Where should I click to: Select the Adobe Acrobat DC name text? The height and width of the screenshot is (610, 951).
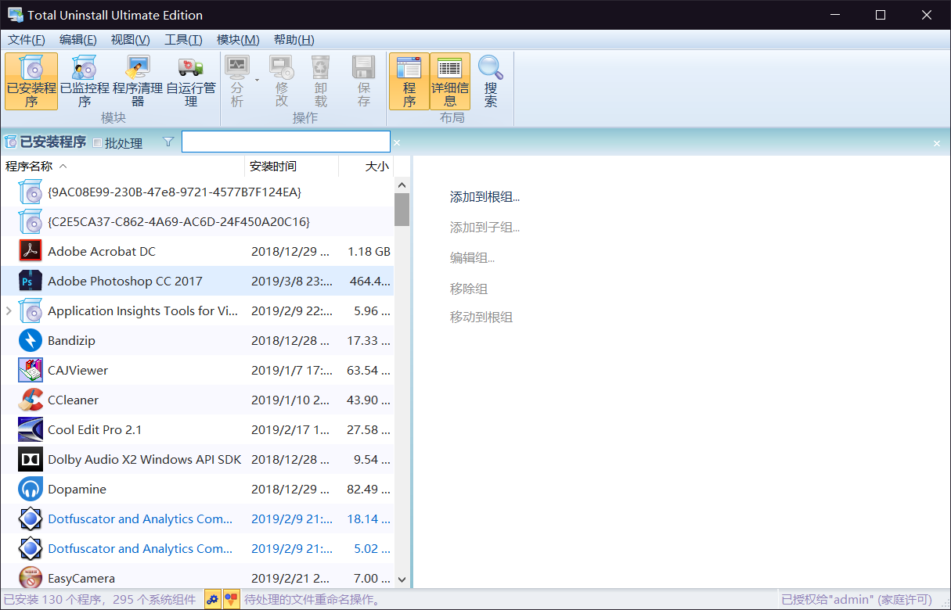click(102, 251)
